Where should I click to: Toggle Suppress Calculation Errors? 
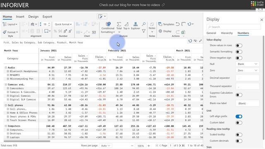[239, 95]
